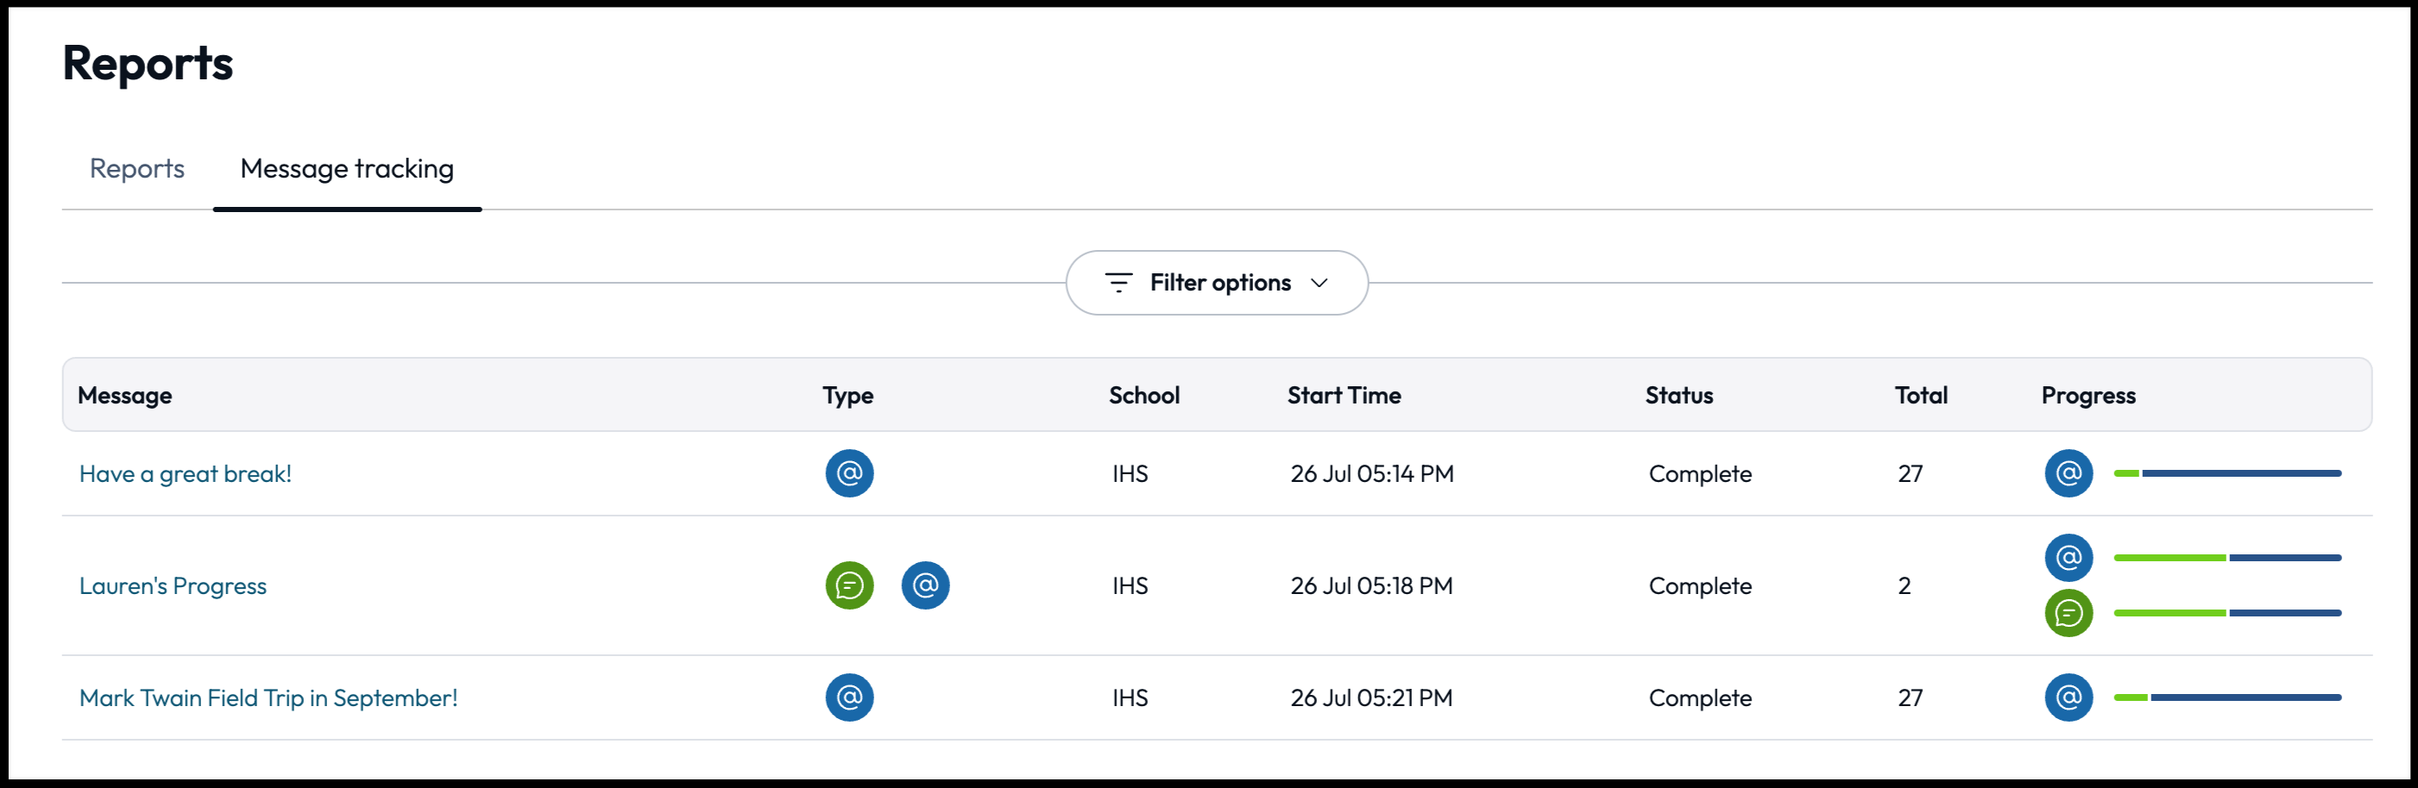Screen dimensions: 2418x788
Task: Click the filter funnel icon inside Filter options
Action: coord(1119,283)
